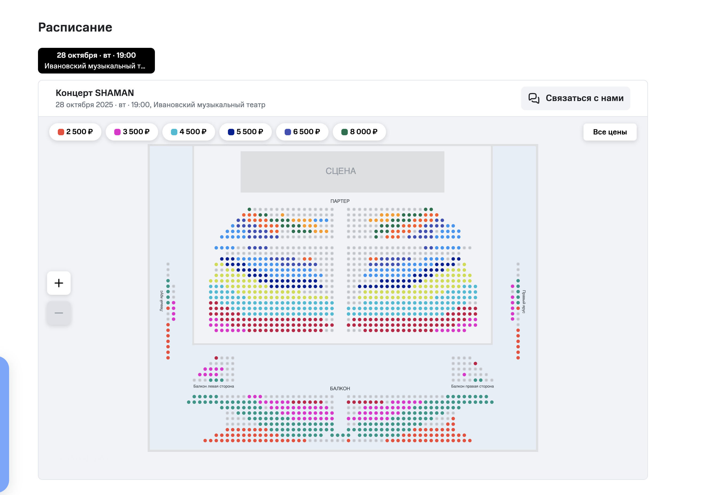Filter seats by 3 500 ₽ price

(132, 132)
